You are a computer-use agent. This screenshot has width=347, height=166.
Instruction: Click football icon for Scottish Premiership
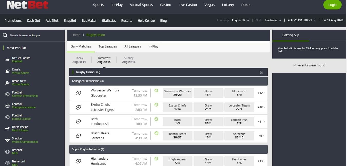7,94
